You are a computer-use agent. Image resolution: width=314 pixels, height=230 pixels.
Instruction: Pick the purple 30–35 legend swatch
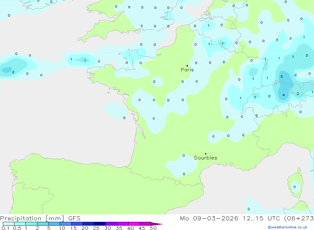click(111, 224)
